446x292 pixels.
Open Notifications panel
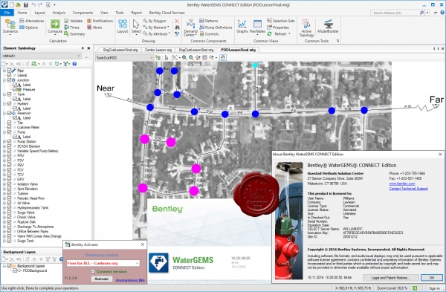tap(100, 21)
